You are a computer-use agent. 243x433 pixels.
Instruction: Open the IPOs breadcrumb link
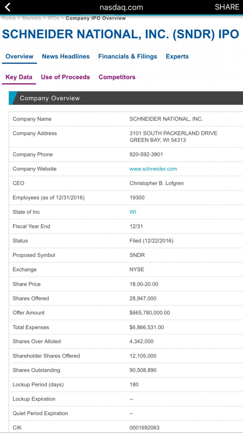[53, 18]
